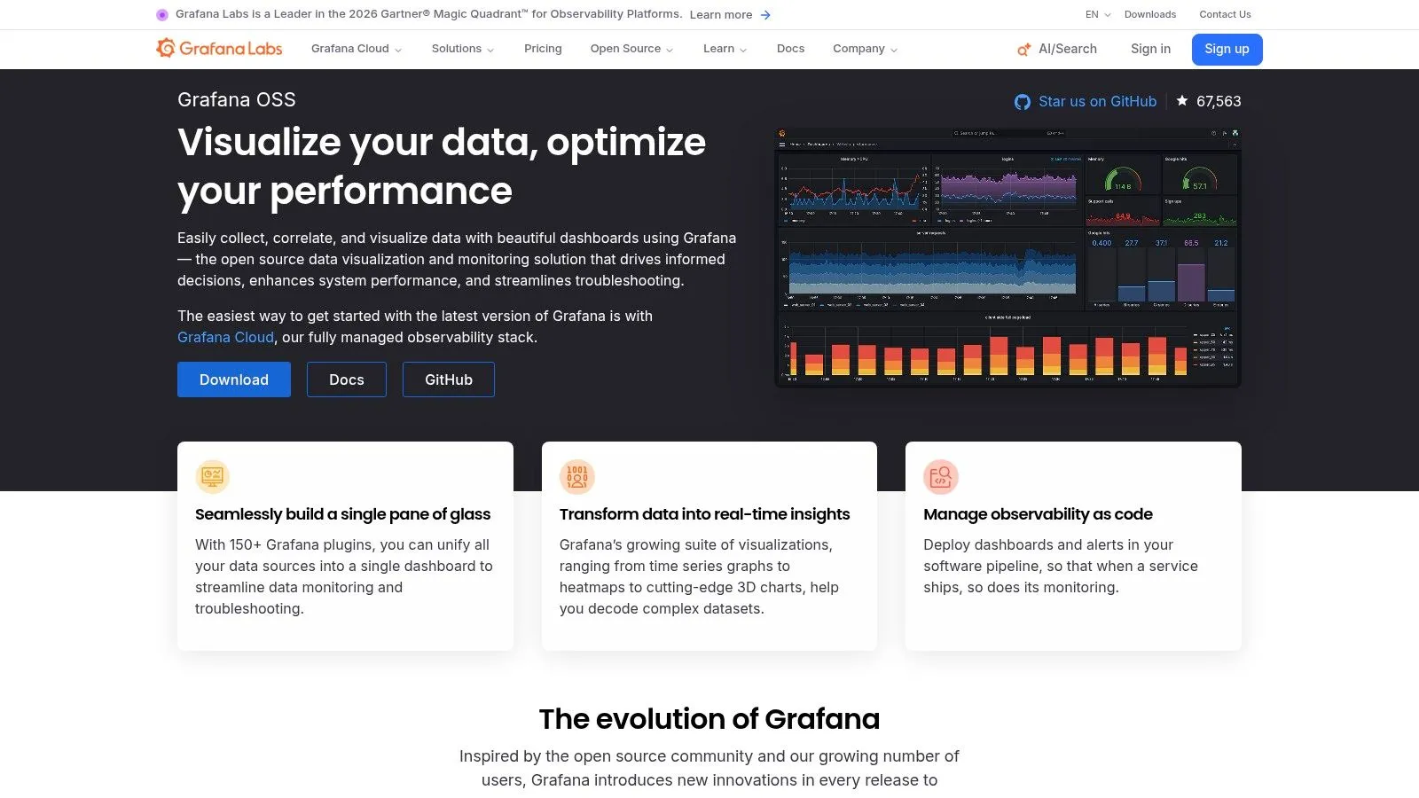Expand the Company dropdown
The height and width of the screenshot is (798, 1419).
865,49
